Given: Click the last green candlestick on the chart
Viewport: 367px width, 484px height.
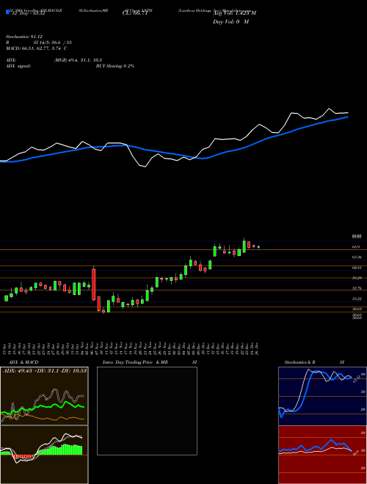Looking at the screenshot, I should (258, 247).
